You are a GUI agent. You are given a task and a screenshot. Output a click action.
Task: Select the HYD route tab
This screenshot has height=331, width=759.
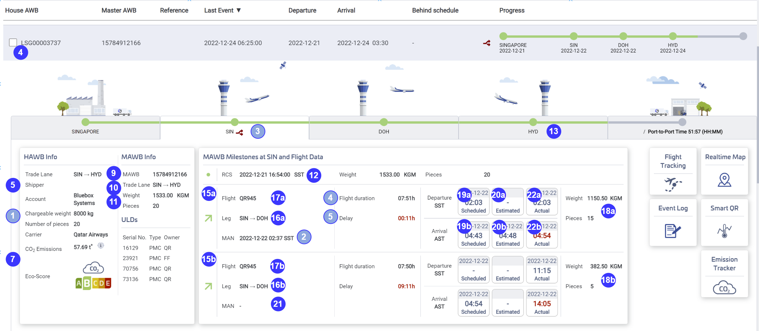click(x=533, y=128)
